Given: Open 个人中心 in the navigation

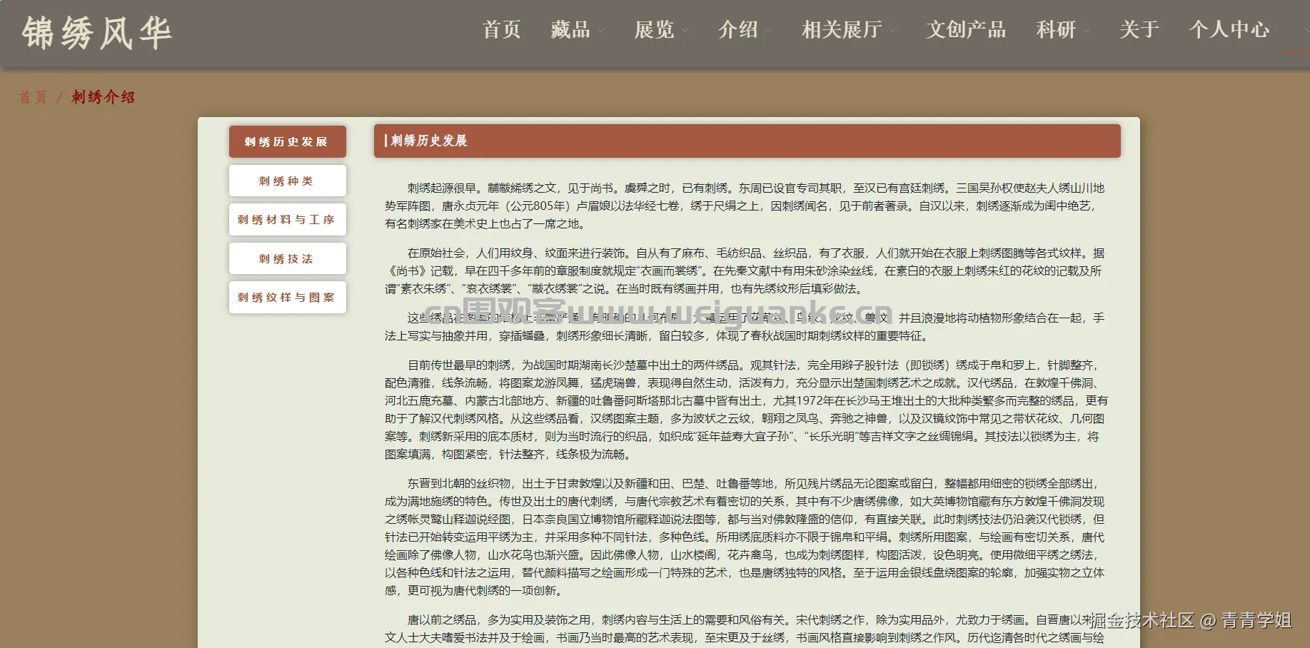Looking at the screenshot, I should [1229, 29].
